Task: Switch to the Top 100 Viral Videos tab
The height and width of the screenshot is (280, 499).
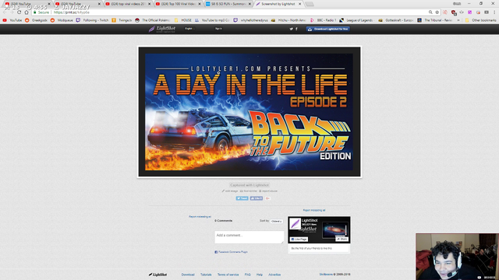Action: [x=177, y=4]
